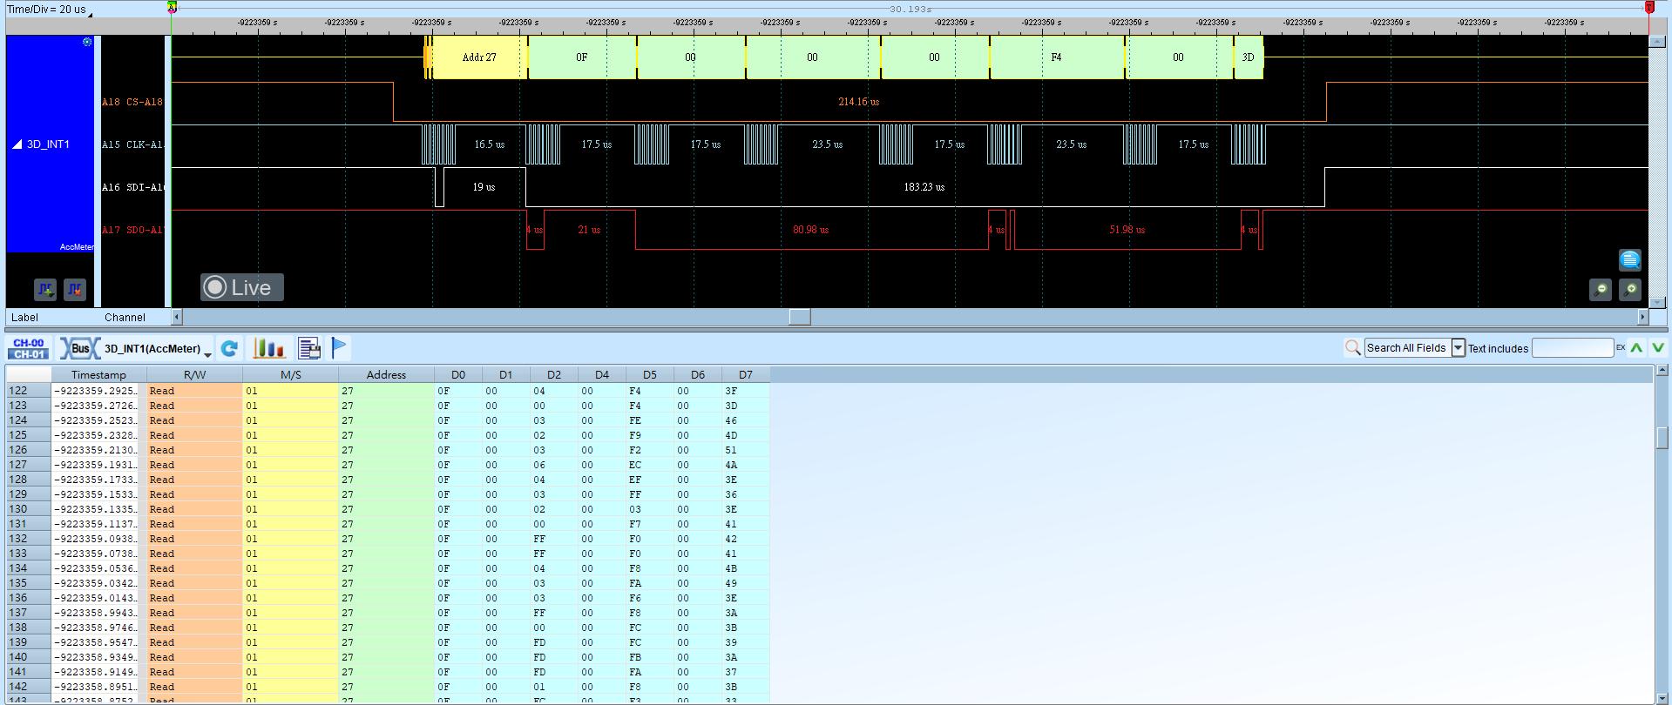Click the delete channel waveform icon
The height and width of the screenshot is (705, 1672).
tap(75, 288)
